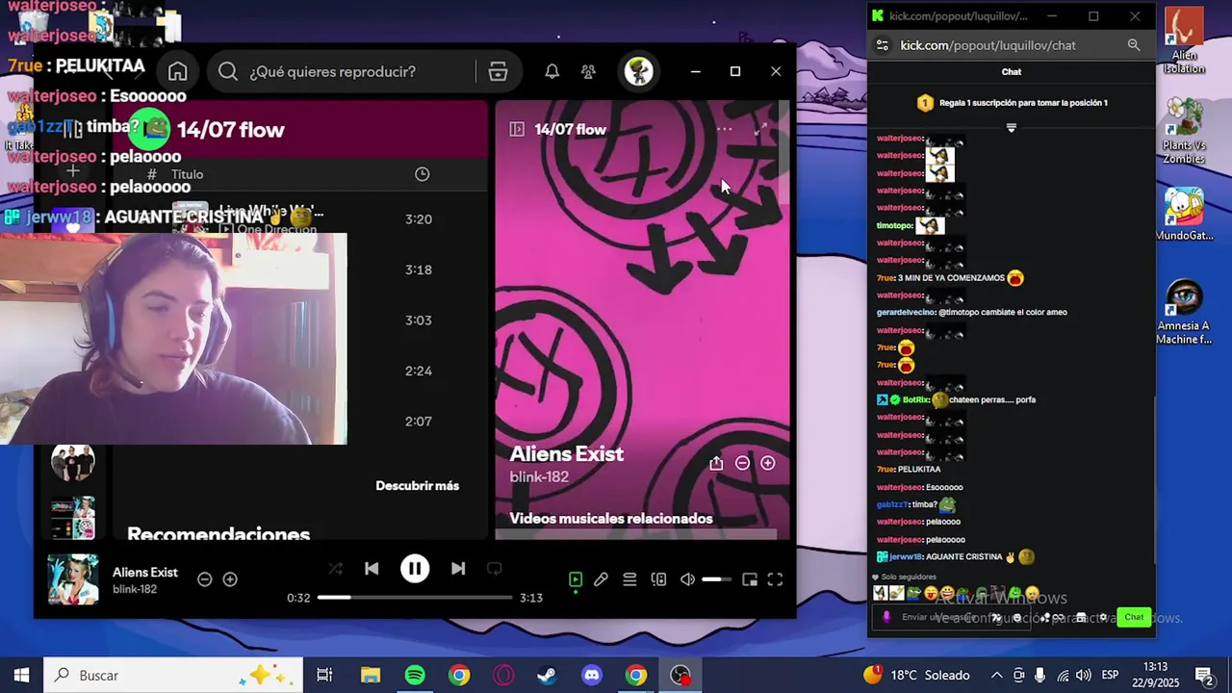The image size is (1232, 693).
Task: Open Steam from the taskbar
Action: 548,676
